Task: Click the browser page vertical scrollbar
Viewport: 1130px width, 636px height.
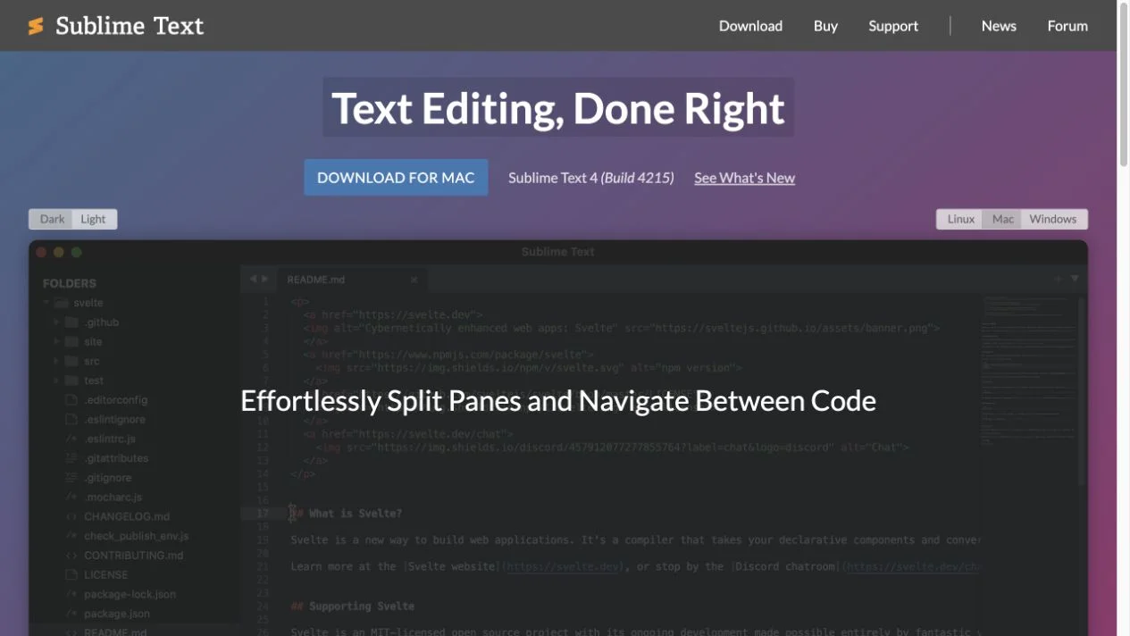Action: click(x=1123, y=85)
